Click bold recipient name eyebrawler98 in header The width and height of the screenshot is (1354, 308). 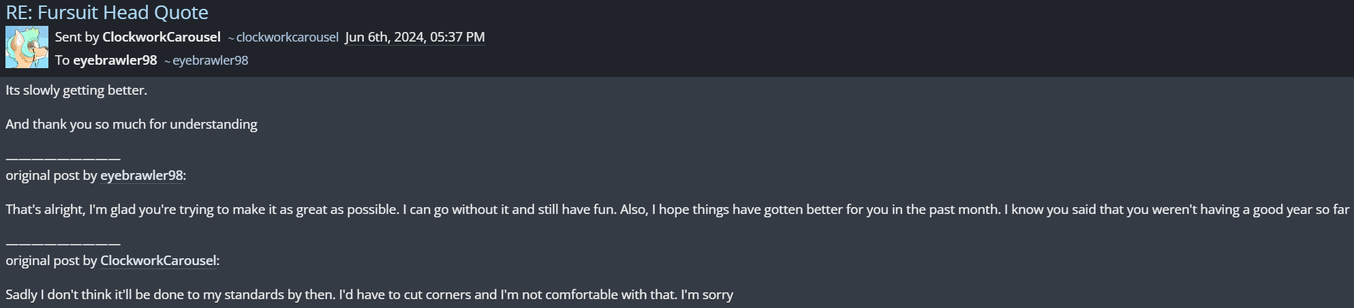[115, 60]
